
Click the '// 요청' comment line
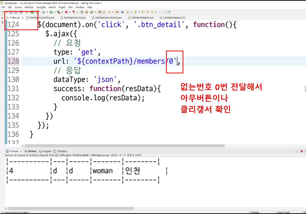(x=67, y=43)
